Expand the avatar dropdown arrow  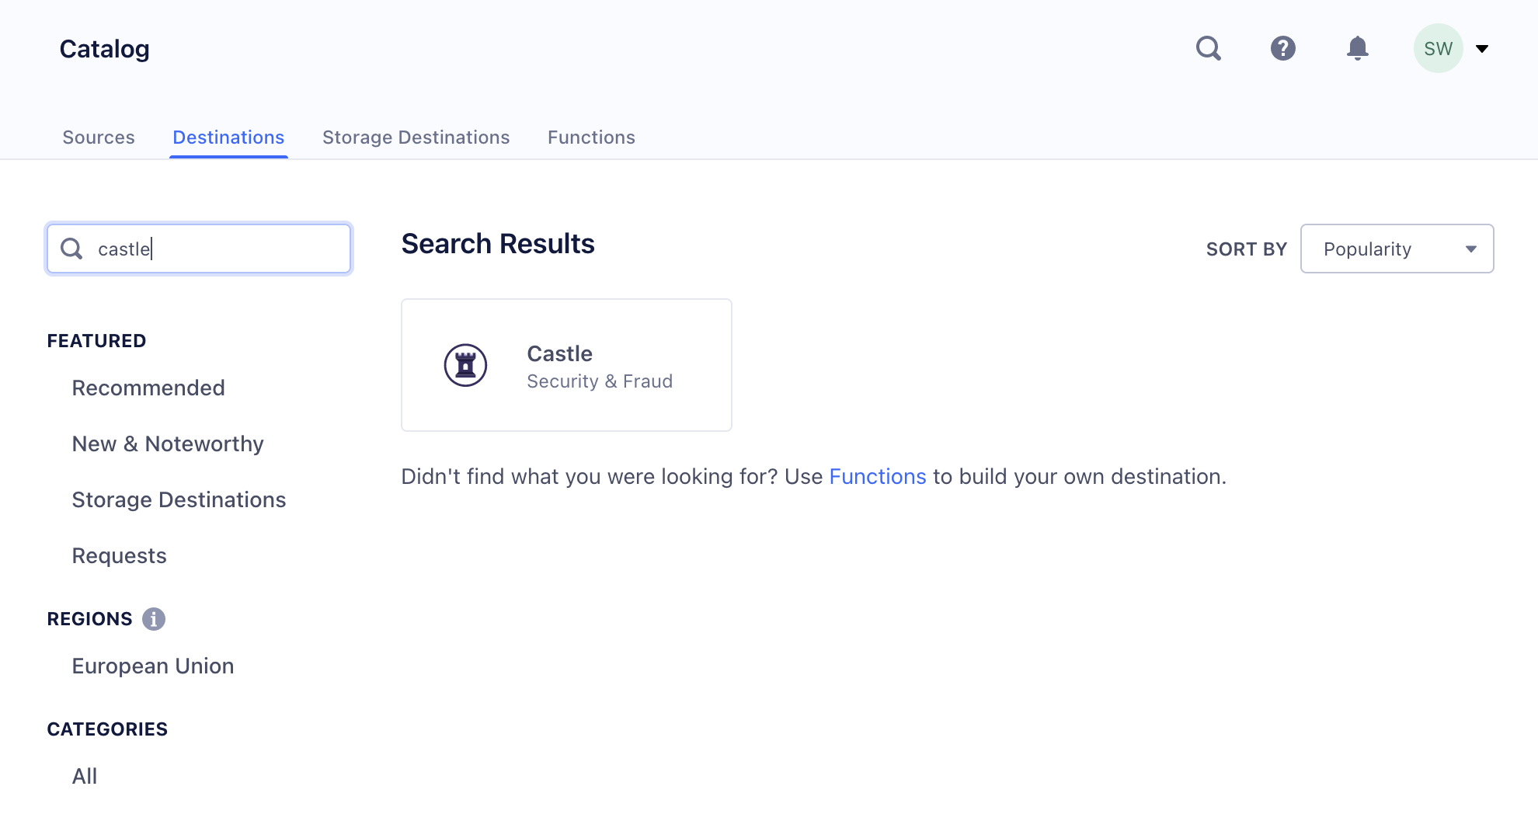1483,48
